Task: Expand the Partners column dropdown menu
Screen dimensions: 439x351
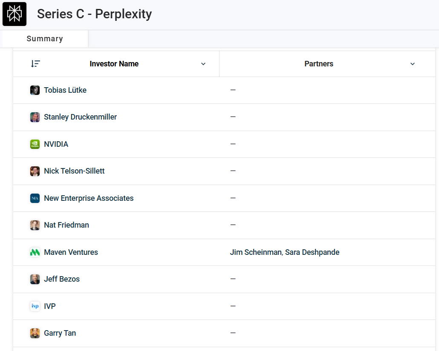Action: pyautogui.click(x=412, y=64)
